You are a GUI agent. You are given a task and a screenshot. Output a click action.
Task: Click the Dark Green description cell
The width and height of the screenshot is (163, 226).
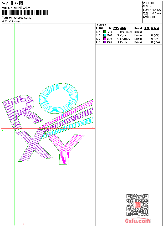pos(126,32)
